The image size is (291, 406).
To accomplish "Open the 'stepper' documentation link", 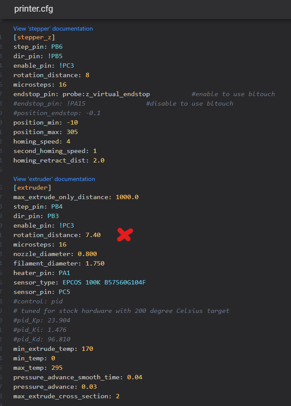I will (53, 28).
